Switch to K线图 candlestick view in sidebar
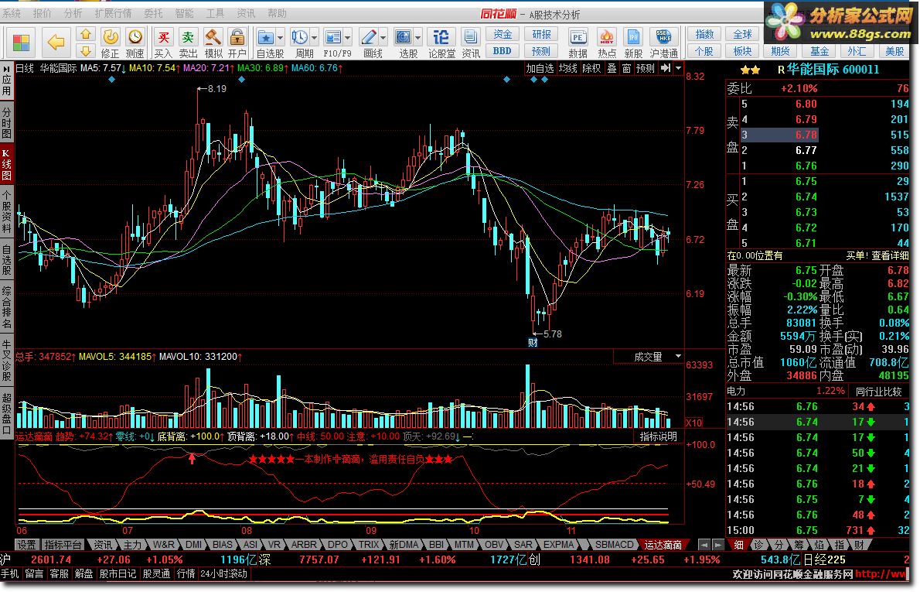 (x=6, y=164)
